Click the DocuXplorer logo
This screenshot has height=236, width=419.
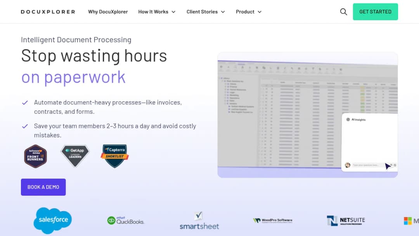tap(48, 12)
